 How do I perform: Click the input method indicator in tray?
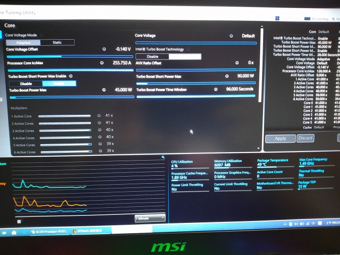[x=314, y=223]
